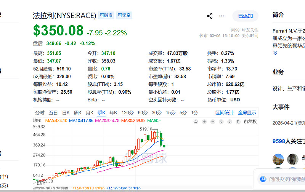Click the 全屏显示 fullscreen link
Image resolution: width=305 pixels, height=192 pixels.
point(247,113)
